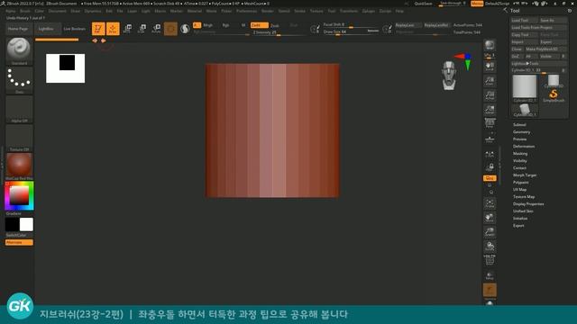Select the Rotate transform icon
This screenshot has height=324, width=577.
pyautogui.click(x=156, y=28)
